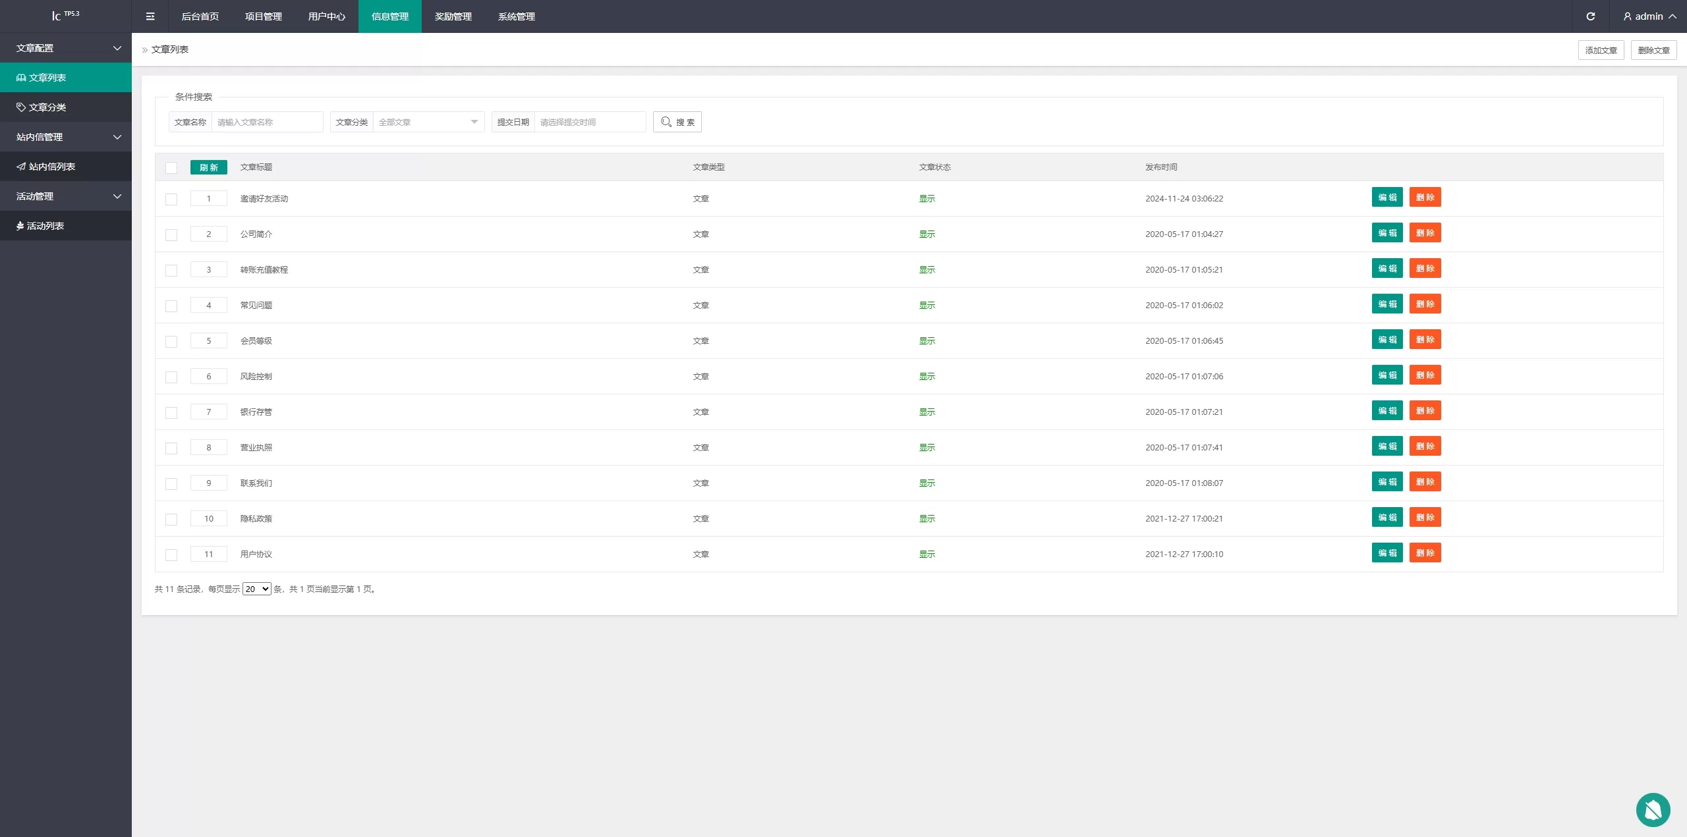Click the sidebar collapse hamburger icon

[x=150, y=16]
